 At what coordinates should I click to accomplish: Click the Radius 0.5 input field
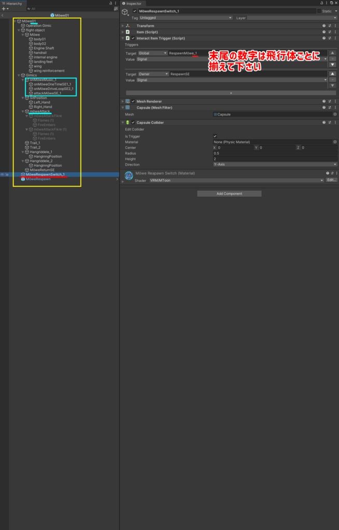pos(275,153)
